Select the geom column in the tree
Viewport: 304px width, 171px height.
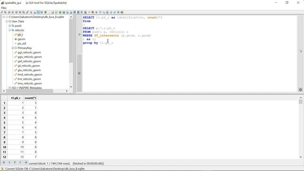[21, 39]
